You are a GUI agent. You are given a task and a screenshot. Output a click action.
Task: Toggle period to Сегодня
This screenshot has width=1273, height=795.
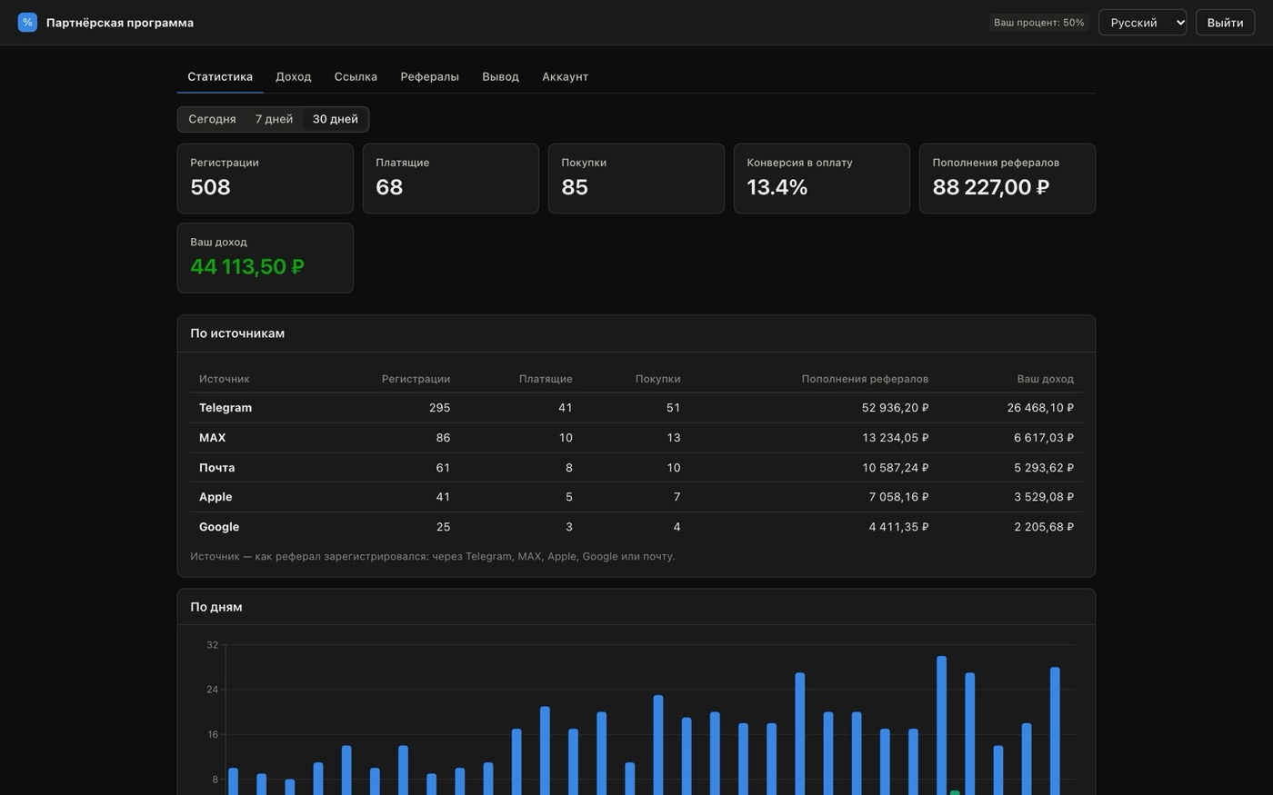click(212, 119)
